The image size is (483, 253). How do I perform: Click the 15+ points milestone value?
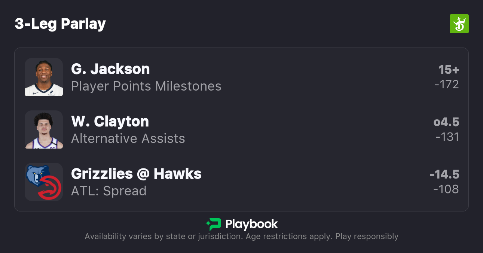point(449,70)
